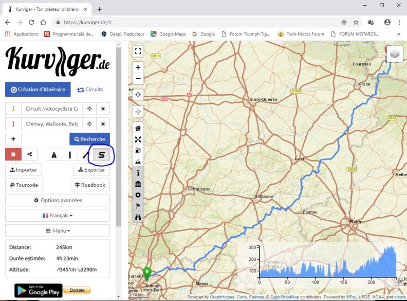Open DeepL Traducteur bookmark
Viewport: 407px width, 301px height.
click(123, 34)
